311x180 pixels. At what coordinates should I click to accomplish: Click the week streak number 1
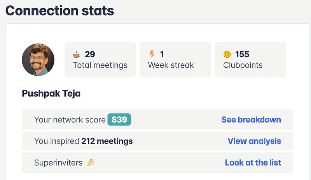(162, 54)
